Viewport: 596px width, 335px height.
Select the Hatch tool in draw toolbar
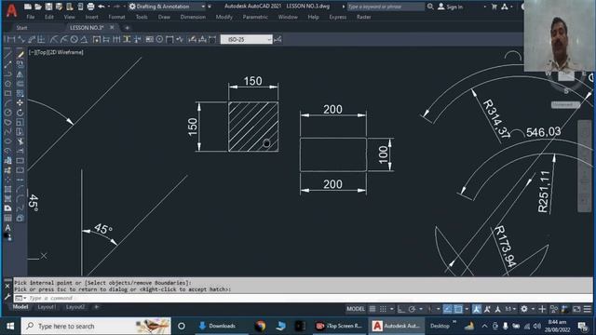[x=7, y=189]
